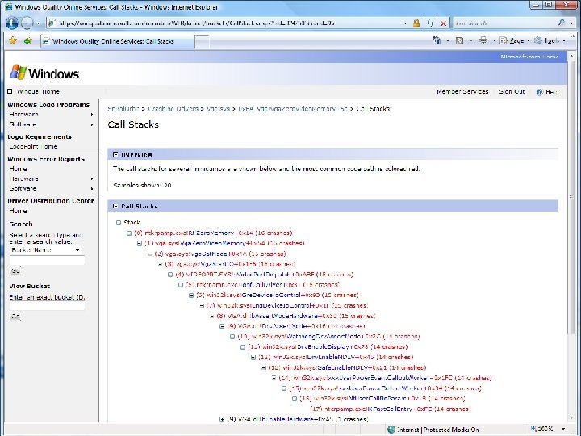The width and height of the screenshot is (581, 436).
Task: Expand the (9) VGA.dll bEnableHardware node
Action: pos(222,420)
